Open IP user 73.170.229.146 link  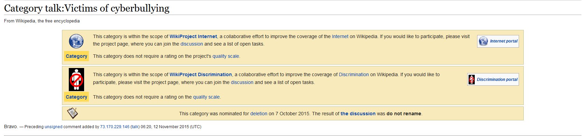pyautogui.click(x=115, y=127)
